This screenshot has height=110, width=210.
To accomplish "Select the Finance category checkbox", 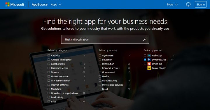I will 49,72.
